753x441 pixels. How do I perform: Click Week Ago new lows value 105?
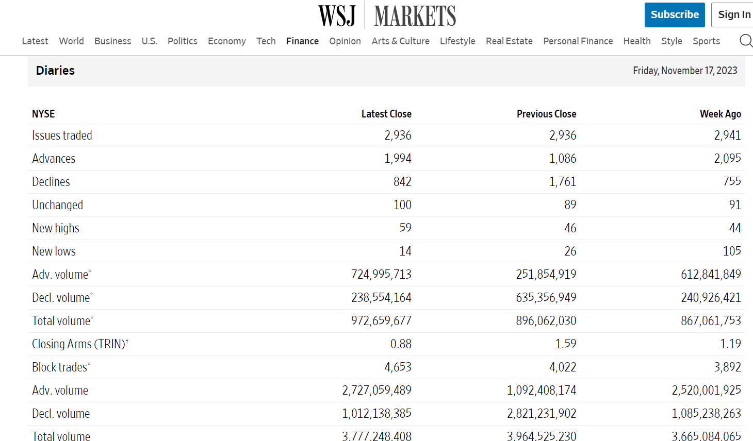click(732, 251)
